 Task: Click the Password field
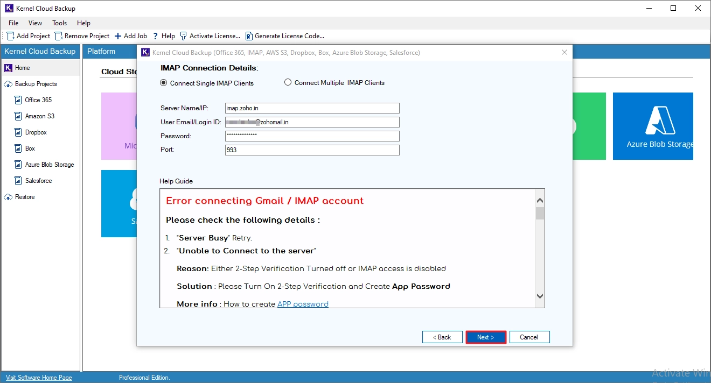[312, 136]
